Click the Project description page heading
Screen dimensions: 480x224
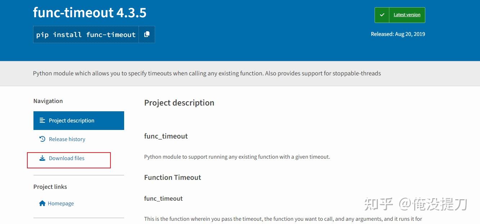click(179, 103)
